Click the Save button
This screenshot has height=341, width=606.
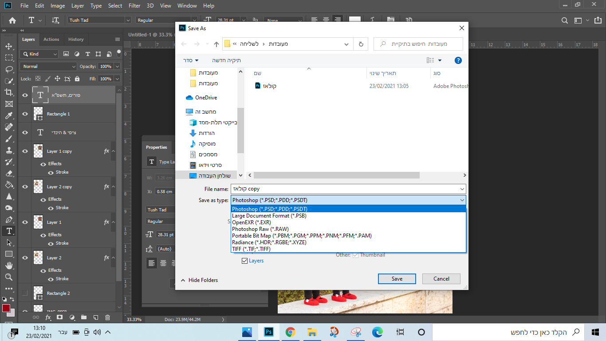[397, 279]
